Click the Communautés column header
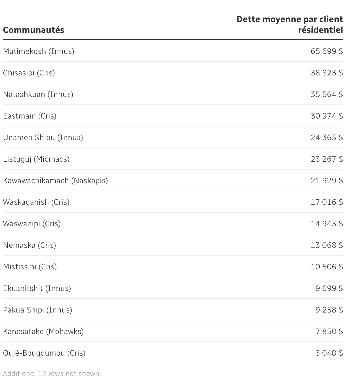Image resolution: width=346 pixels, height=380 pixels. [x=33, y=30]
